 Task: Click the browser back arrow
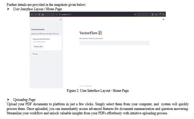point(32,15)
